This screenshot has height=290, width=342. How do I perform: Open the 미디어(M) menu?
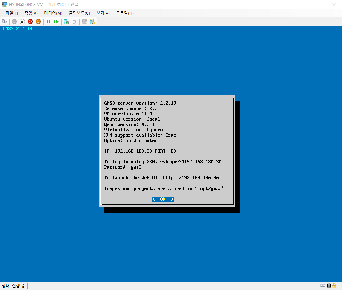point(53,13)
